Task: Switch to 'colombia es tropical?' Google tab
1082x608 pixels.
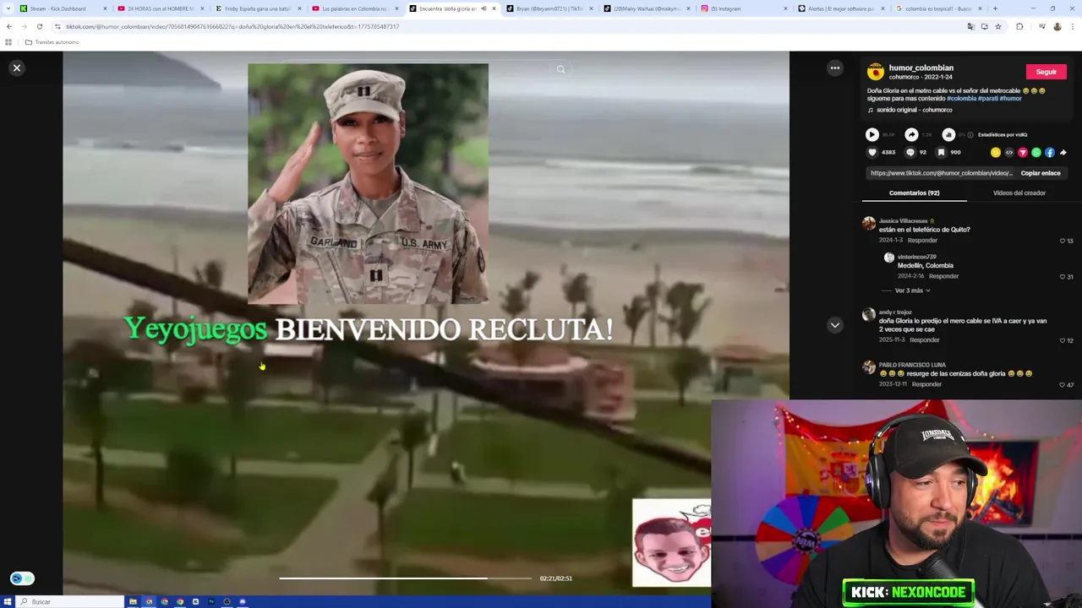Action: pyautogui.click(x=938, y=8)
